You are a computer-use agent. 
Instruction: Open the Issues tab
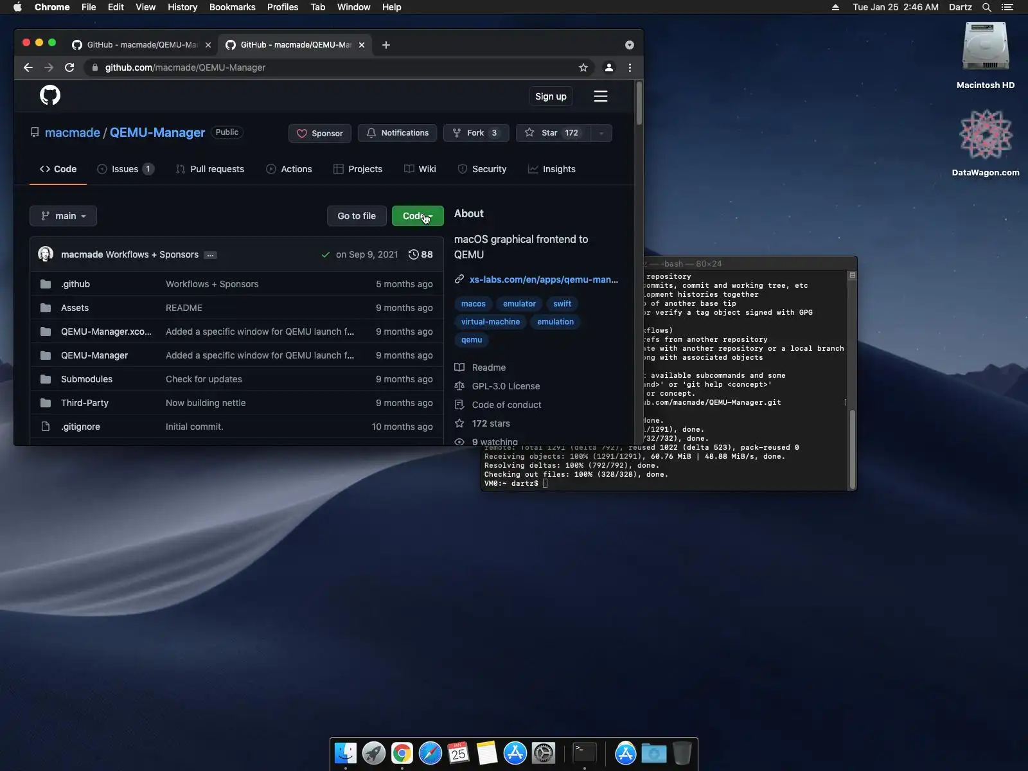[125, 169]
